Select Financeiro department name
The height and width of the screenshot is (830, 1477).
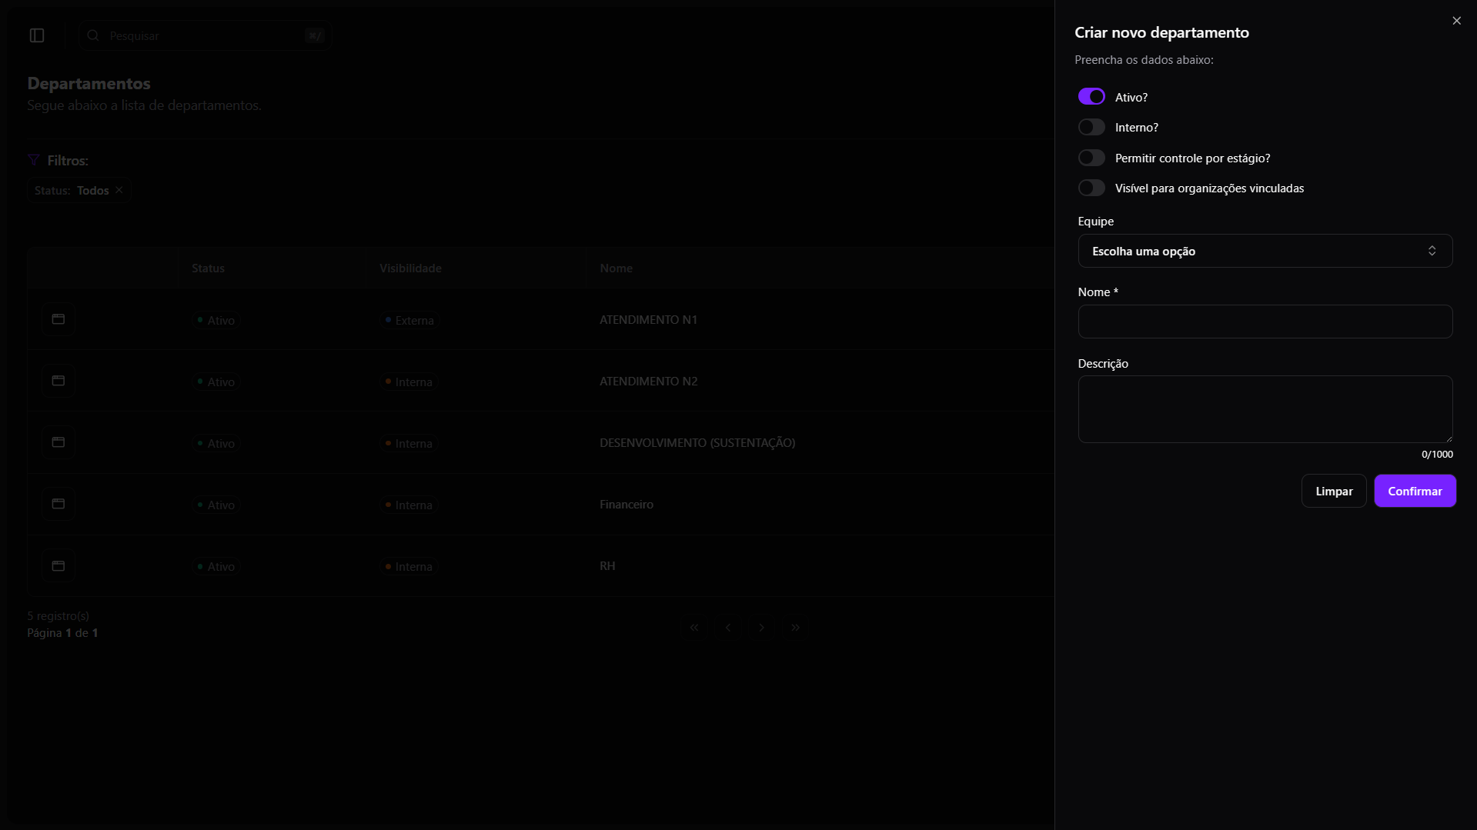tap(627, 504)
